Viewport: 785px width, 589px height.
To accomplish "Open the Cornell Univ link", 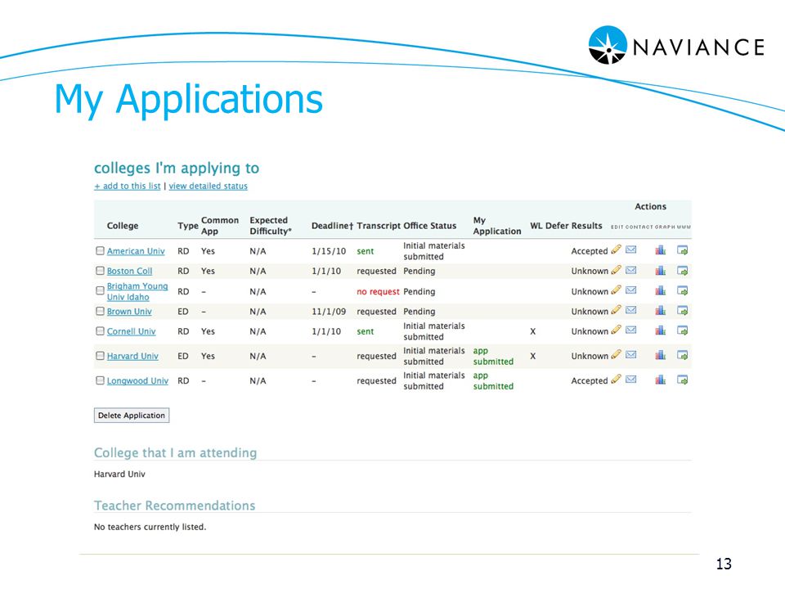I will click(131, 331).
